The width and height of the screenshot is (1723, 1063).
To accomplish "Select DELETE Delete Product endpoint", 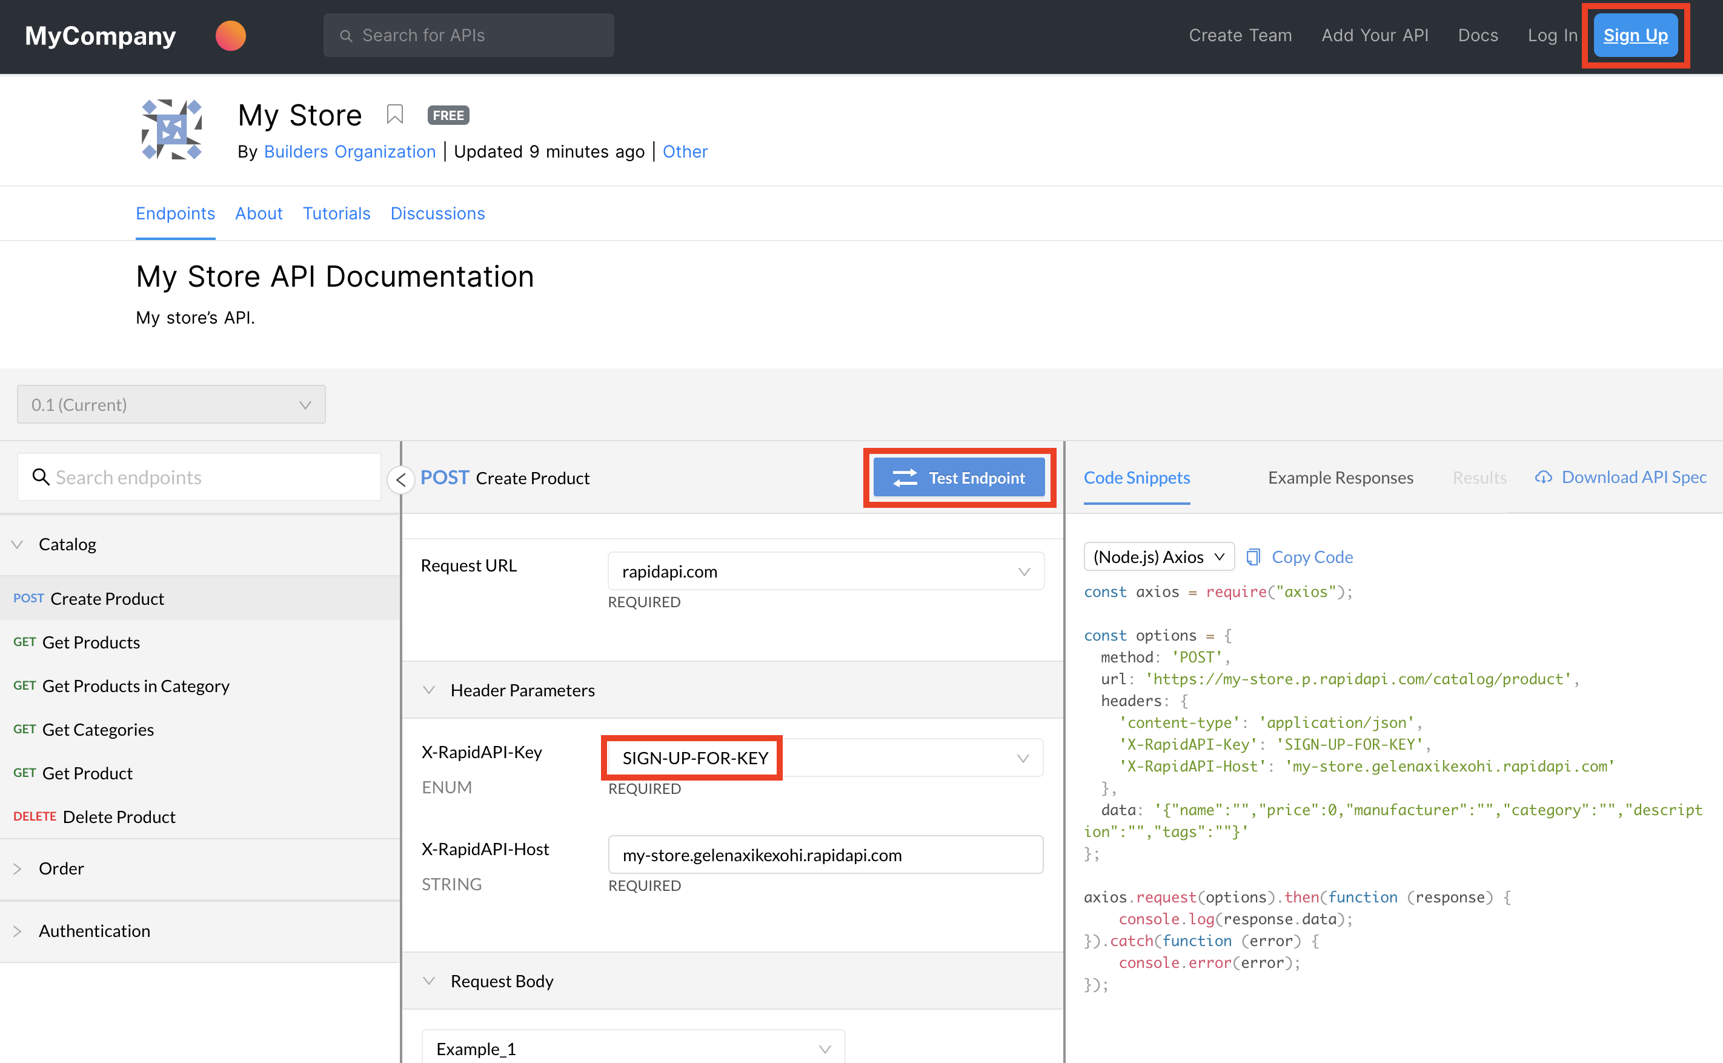I will pos(201,816).
